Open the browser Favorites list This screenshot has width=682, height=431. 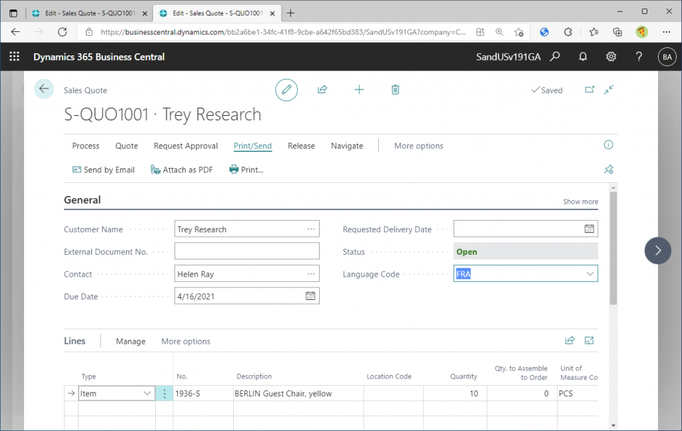pos(593,32)
